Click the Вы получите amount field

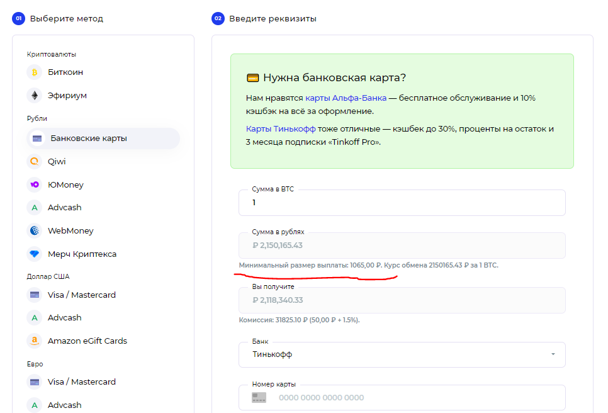click(x=402, y=300)
